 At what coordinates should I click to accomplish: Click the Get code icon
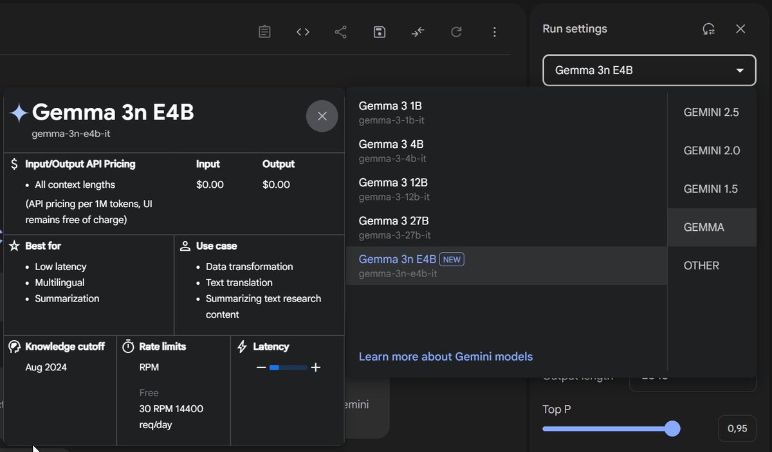coord(303,32)
